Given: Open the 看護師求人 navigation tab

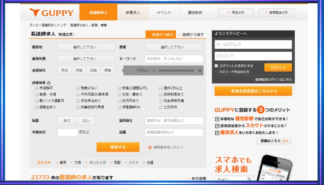Looking at the screenshot, I should [x=98, y=12].
